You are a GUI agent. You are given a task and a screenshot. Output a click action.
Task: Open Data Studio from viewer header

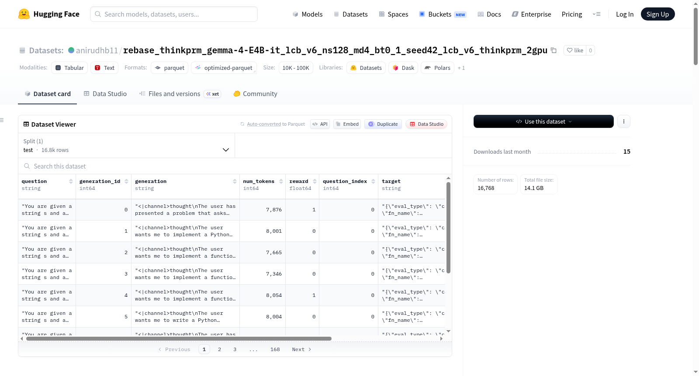click(426, 124)
